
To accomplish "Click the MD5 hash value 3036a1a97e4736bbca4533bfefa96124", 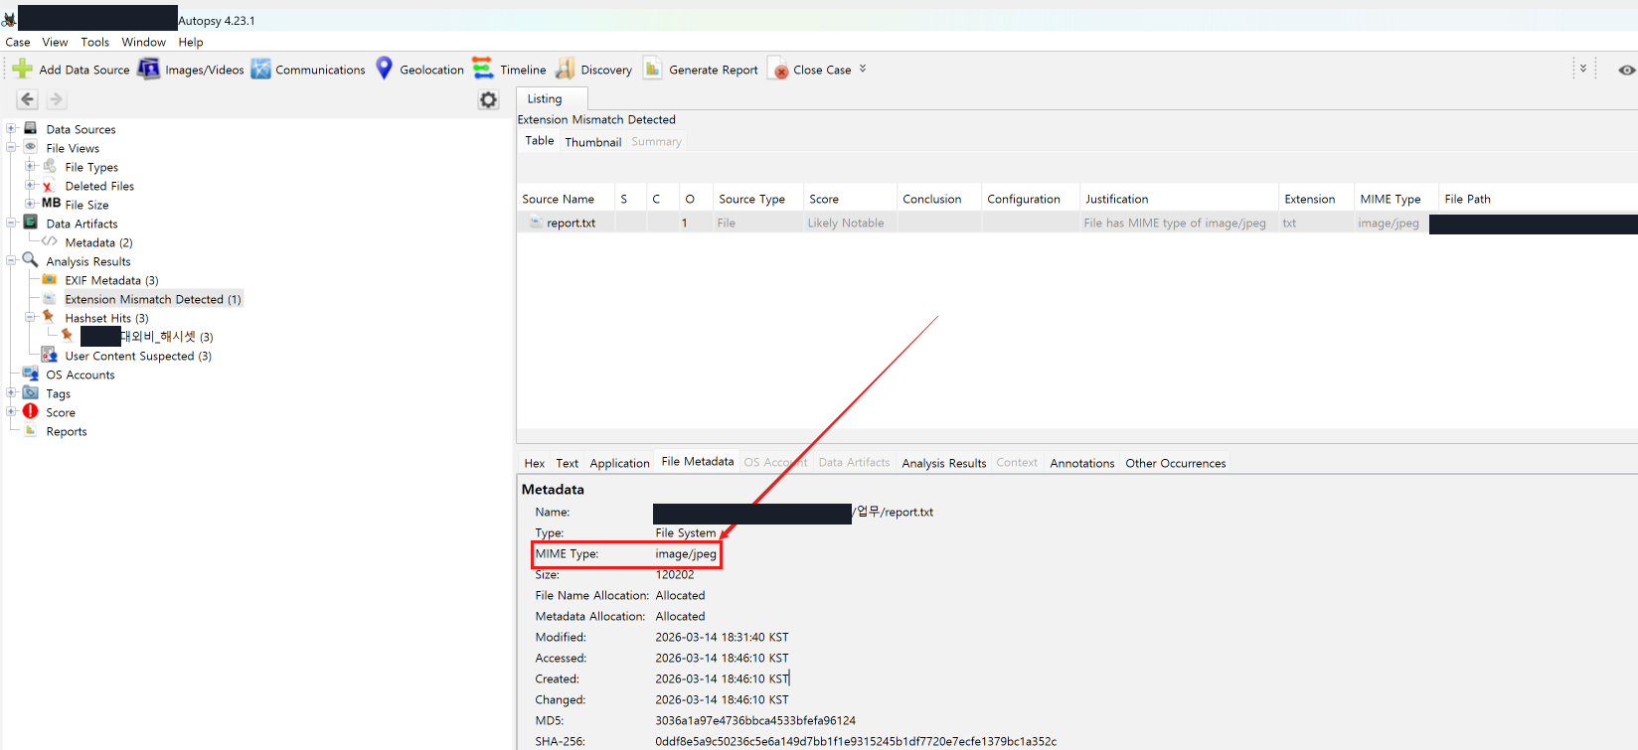I will [755, 720].
